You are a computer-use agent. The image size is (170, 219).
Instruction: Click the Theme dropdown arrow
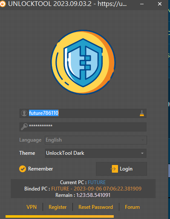coord(142,153)
